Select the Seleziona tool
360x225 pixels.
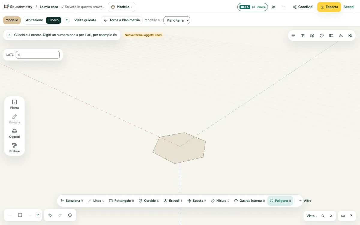click(x=72, y=201)
